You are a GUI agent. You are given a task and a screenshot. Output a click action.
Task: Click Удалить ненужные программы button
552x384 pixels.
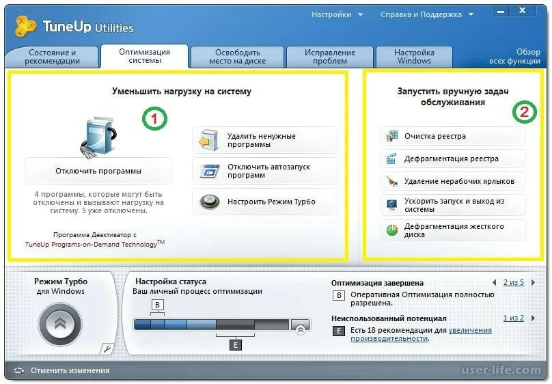pyautogui.click(x=265, y=141)
